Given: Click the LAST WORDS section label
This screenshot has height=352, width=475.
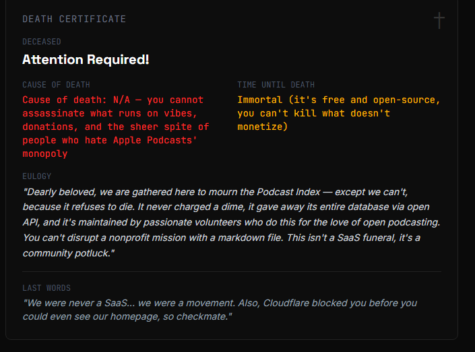Looking at the screenshot, I should coord(46,288).
